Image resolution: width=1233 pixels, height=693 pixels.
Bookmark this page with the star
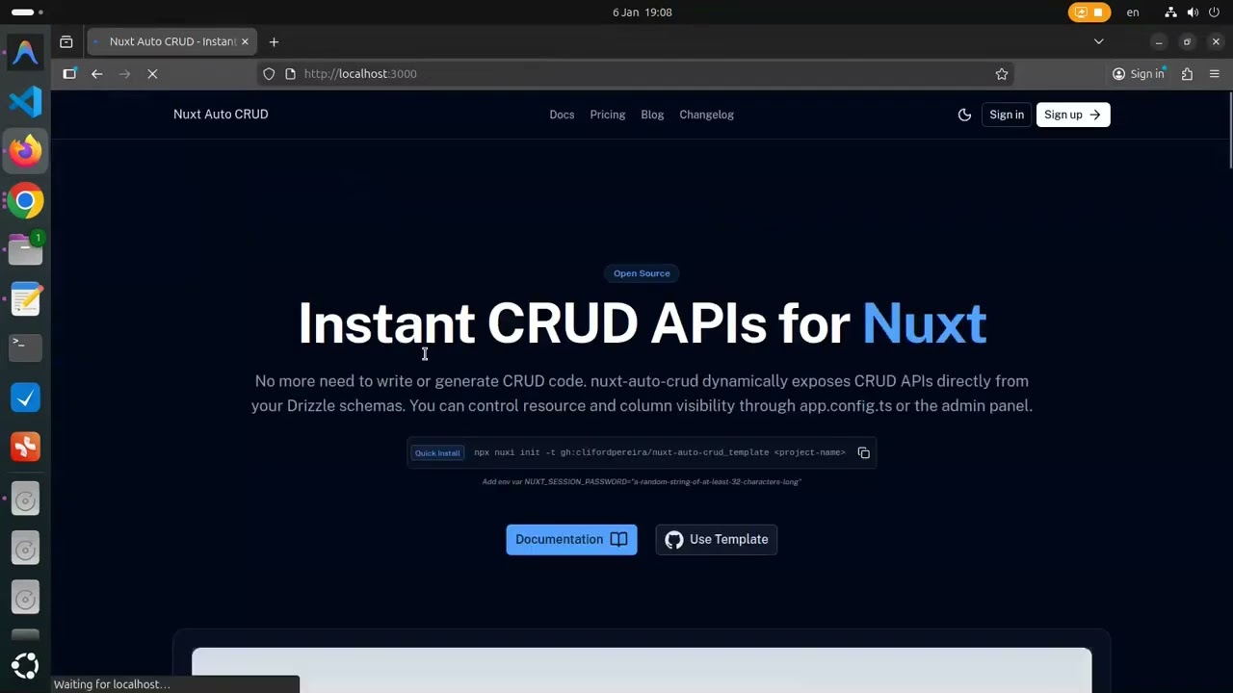[1002, 74]
